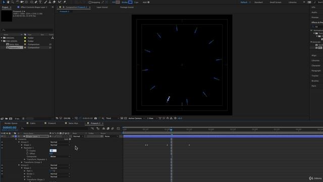Select the Zoom magnifier tool
This screenshot has height=182, width=323.
pyautogui.click(x=12, y=2)
